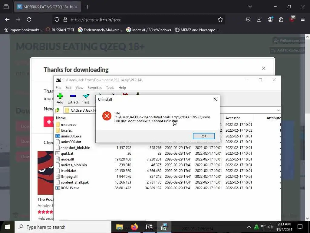Open the Tools menu in 7-Zip
Image resolution: width=310 pixels, height=233 pixels.
point(110,88)
